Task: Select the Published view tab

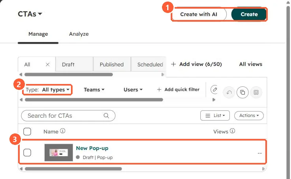Action: tap(112, 64)
